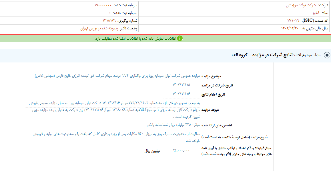This screenshot has height=174, width=331.
Task: Click the tracking number 1318179
Action: point(109,21)
